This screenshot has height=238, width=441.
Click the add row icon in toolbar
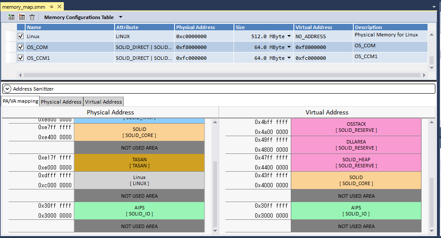pyautogui.click(x=11, y=17)
